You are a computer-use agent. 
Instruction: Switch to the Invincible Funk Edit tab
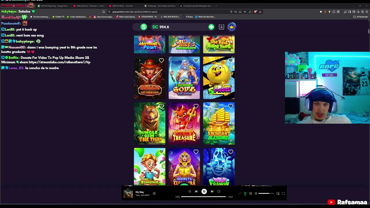coord(196,6)
